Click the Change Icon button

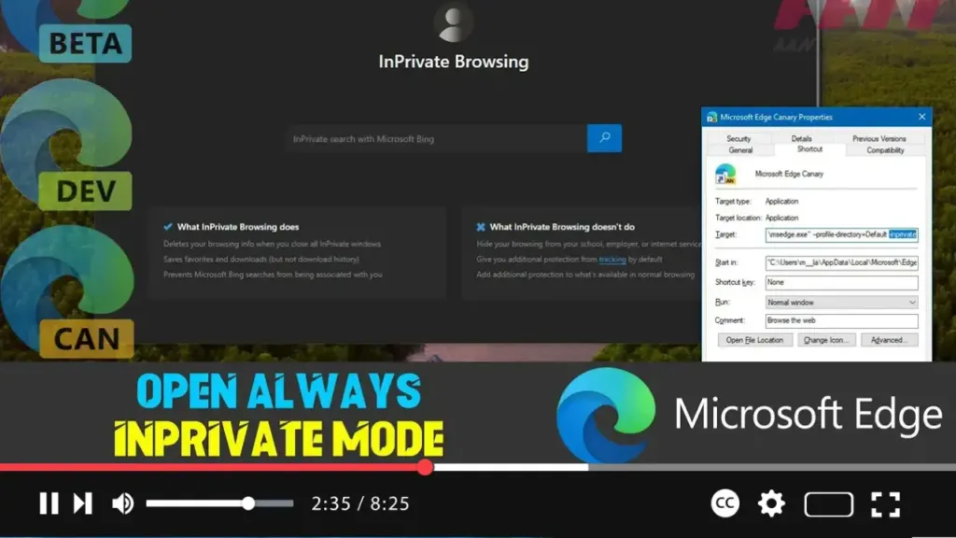[828, 340]
